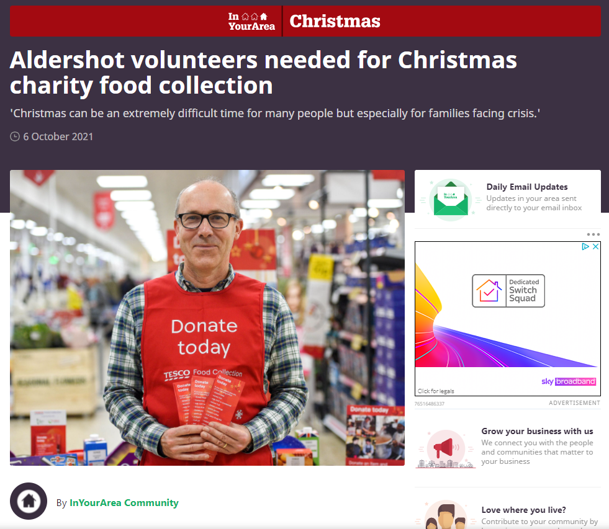The width and height of the screenshot is (609, 529).
Task: Click the author home avatar icon
Action: (x=29, y=501)
